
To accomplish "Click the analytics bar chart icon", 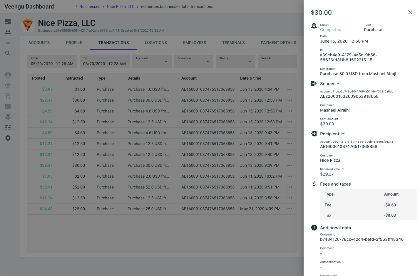I will [x=8, y=106].
